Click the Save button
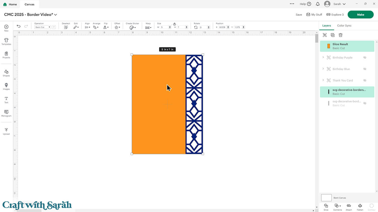Image resolution: width=378 pixels, height=212 pixels. (x=299, y=15)
